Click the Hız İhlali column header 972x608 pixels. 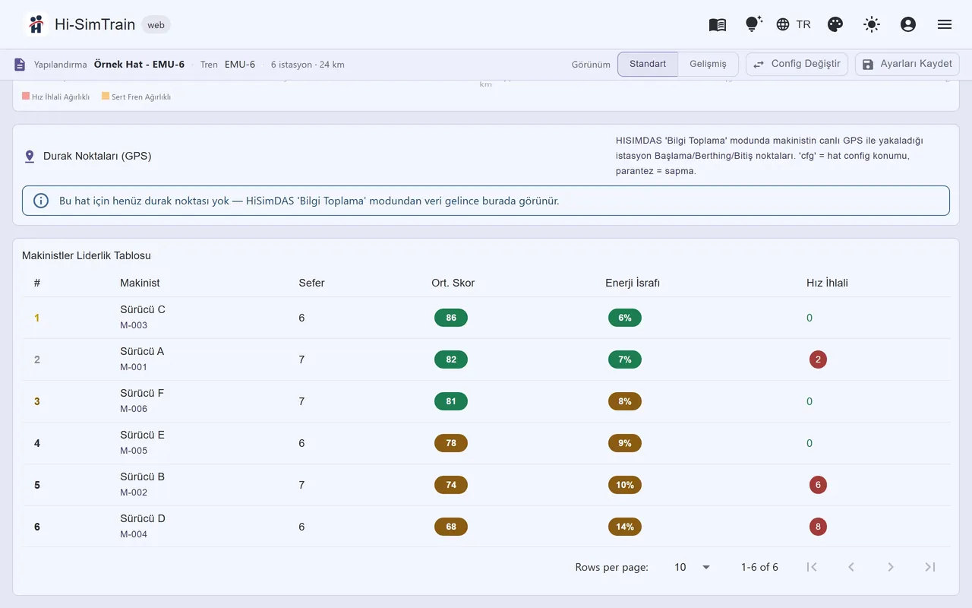coord(827,283)
